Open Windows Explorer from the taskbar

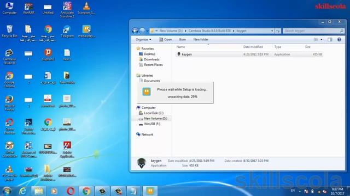point(38,191)
